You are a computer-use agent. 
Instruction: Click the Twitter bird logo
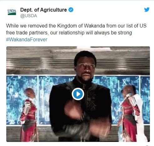[147, 10]
